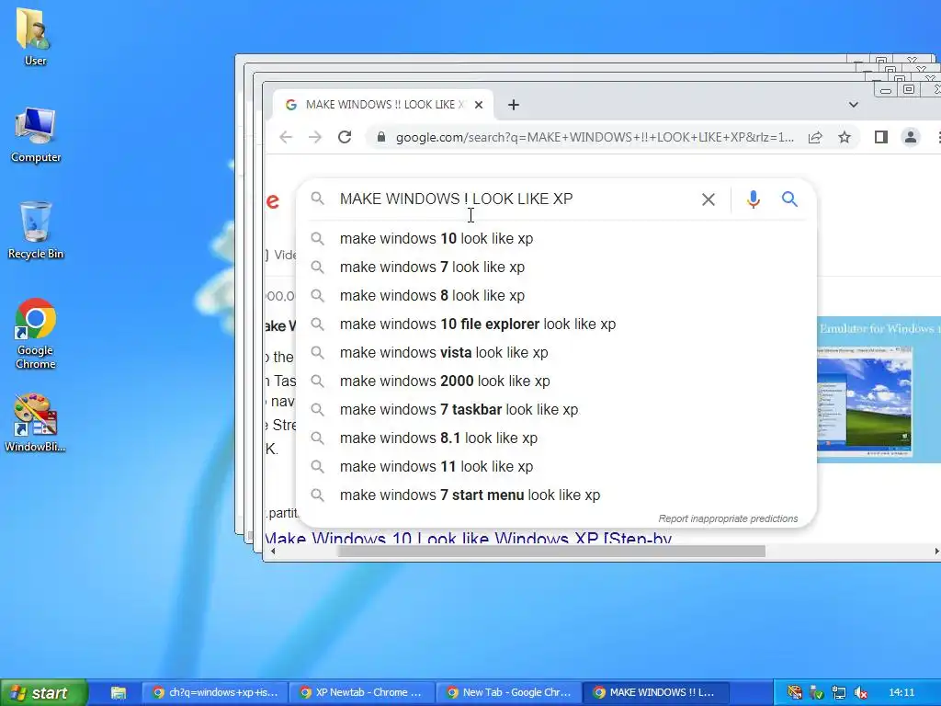Screen dimensions: 941x706
Task: Close the MAKE WINDOWS !! LOOK LIKE XP tab
Action: click(x=478, y=105)
